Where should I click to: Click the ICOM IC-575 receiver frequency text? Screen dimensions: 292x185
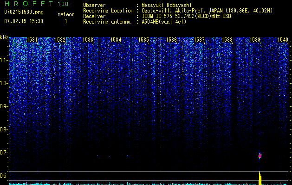click(186, 16)
